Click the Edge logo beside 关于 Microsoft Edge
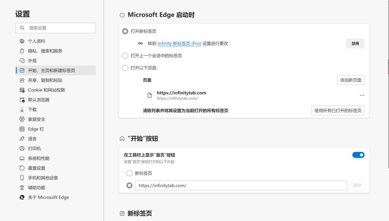This screenshot has width=389, height=221. 22,197
